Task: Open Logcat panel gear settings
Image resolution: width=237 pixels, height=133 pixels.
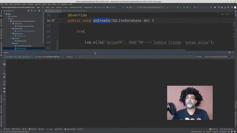Action: coord(230,52)
